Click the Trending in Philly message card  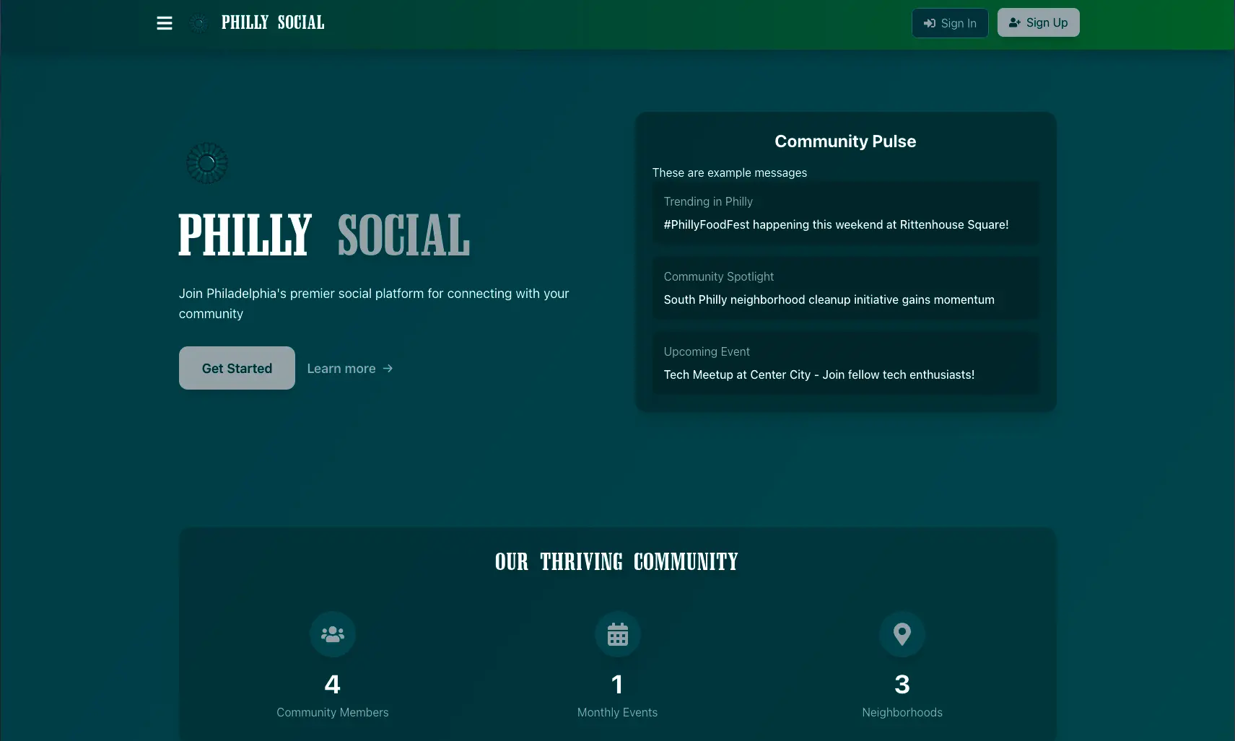tap(845, 214)
